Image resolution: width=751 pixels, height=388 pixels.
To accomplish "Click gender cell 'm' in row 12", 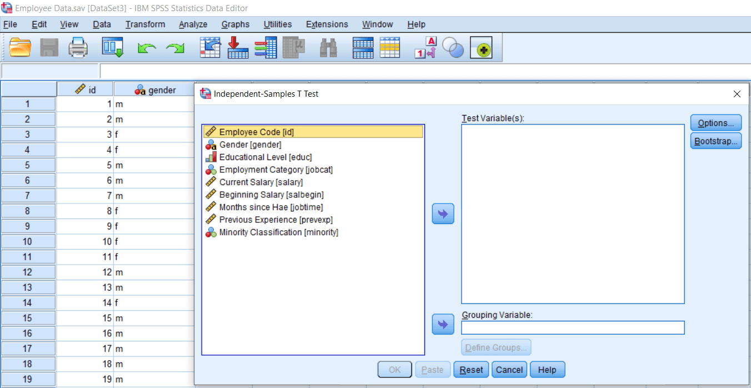I will point(154,272).
